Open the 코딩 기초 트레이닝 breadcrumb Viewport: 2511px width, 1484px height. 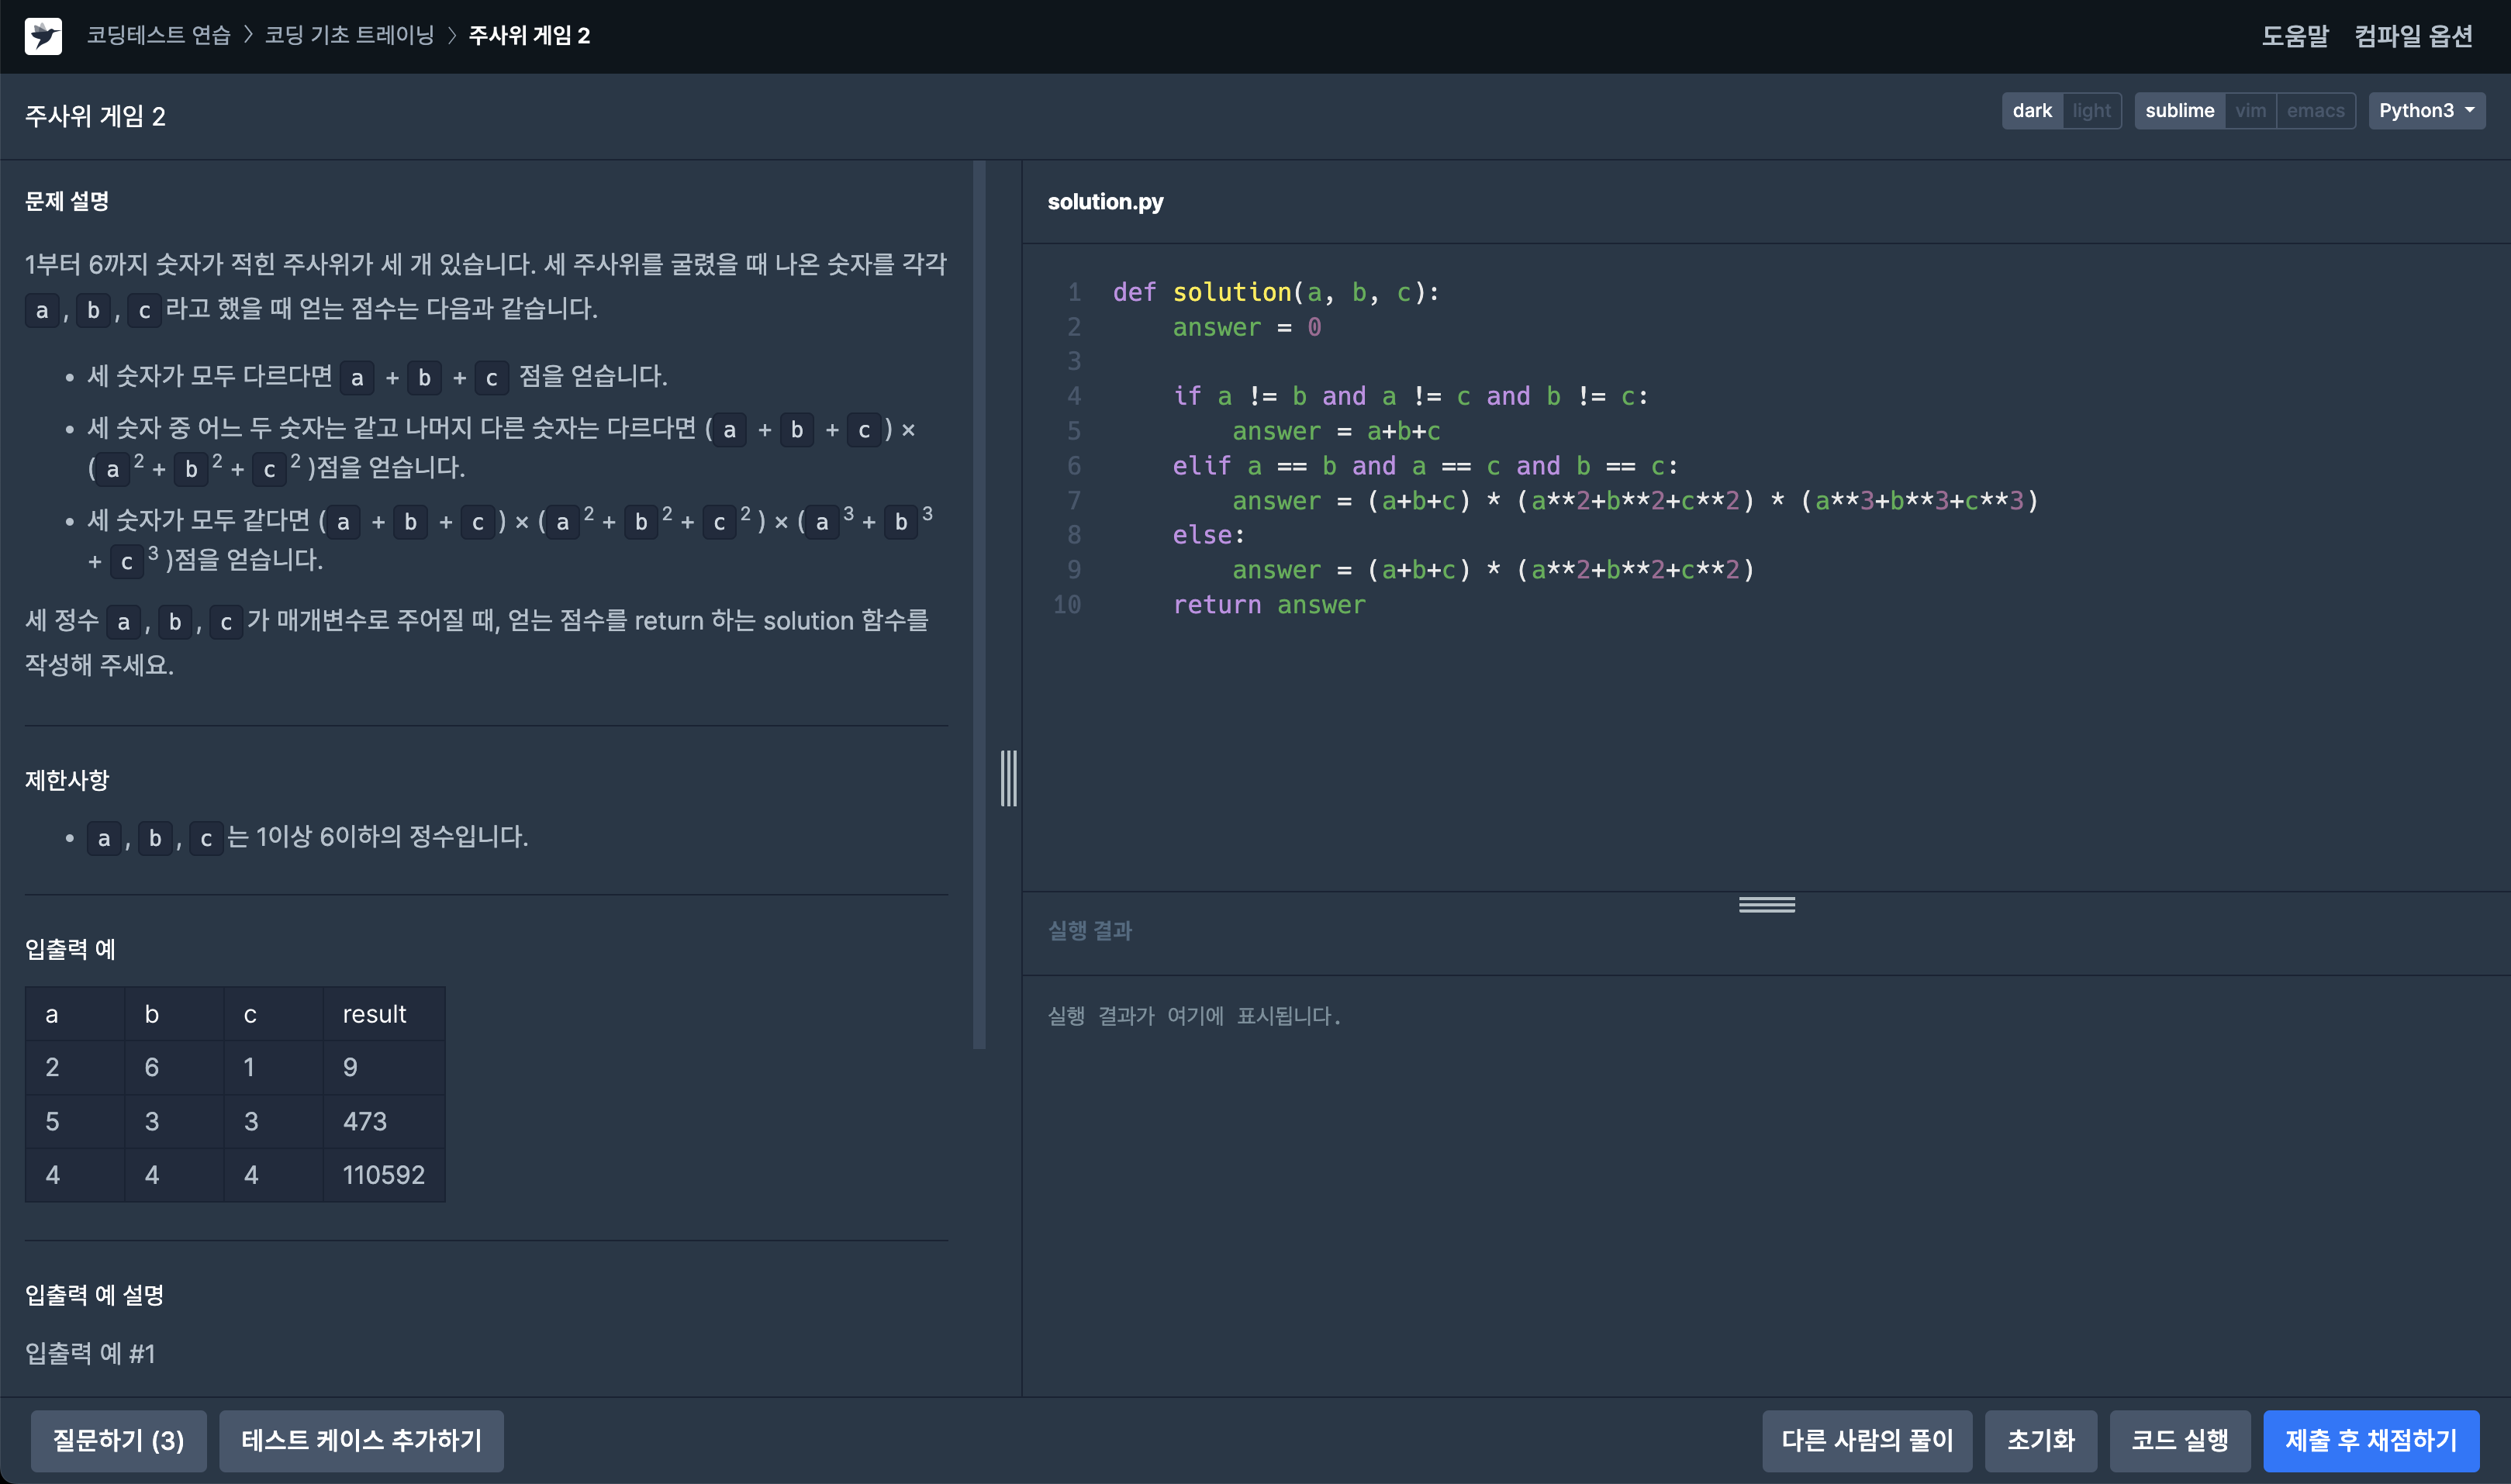pyautogui.click(x=349, y=35)
